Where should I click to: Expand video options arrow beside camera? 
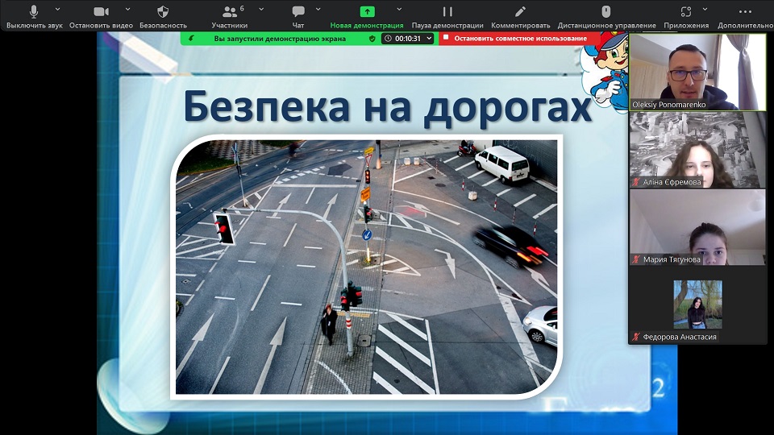pyautogui.click(x=127, y=10)
